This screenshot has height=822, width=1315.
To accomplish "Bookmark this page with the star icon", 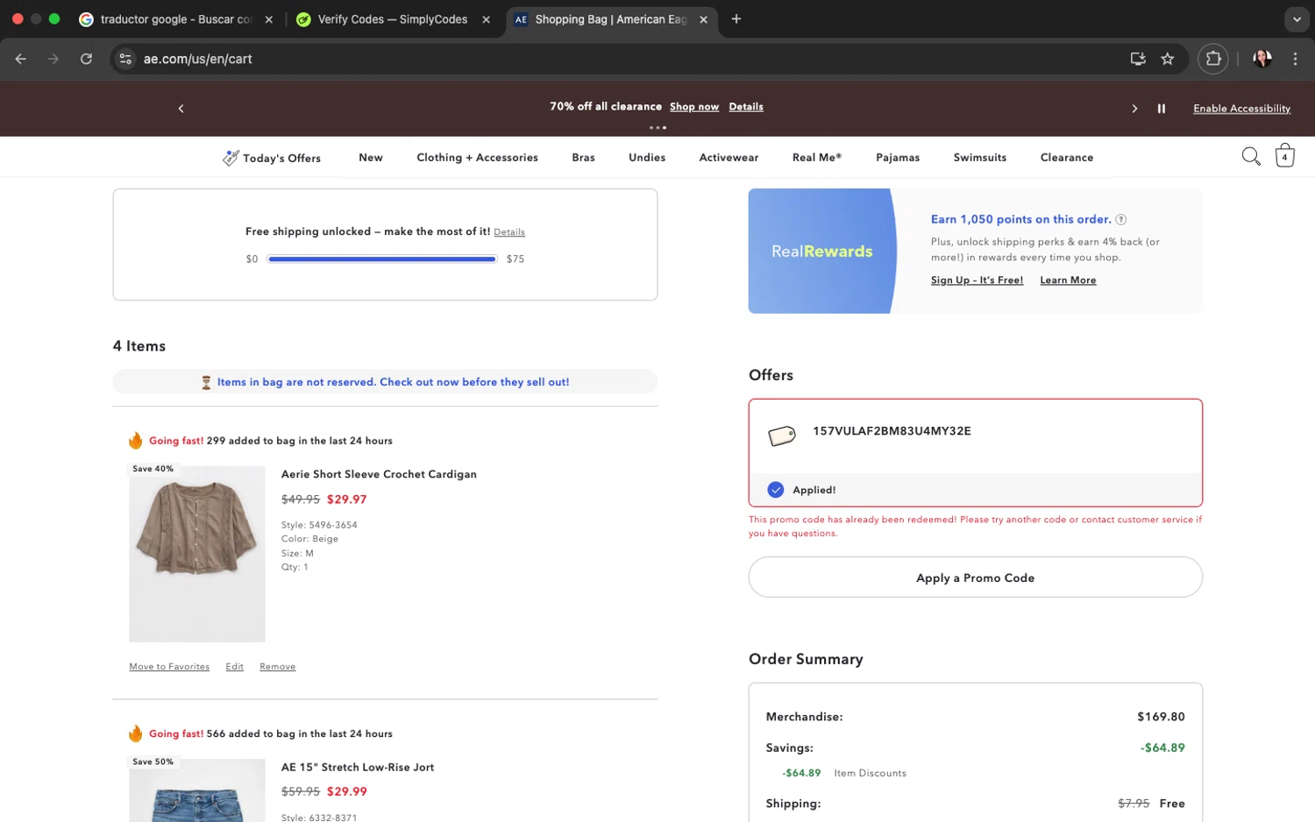I will (1167, 59).
